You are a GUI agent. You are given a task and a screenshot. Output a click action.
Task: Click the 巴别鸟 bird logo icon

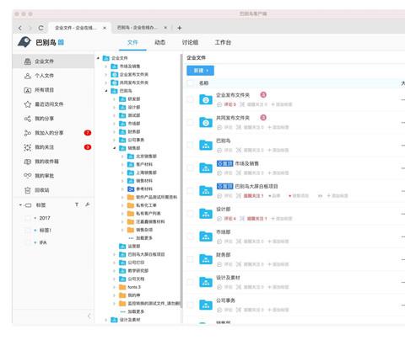pos(24,42)
